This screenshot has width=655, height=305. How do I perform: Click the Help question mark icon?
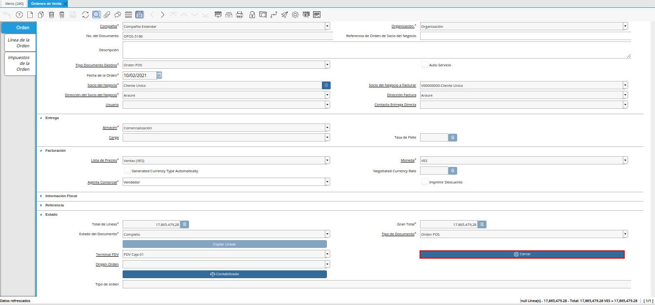pos(19,15)
